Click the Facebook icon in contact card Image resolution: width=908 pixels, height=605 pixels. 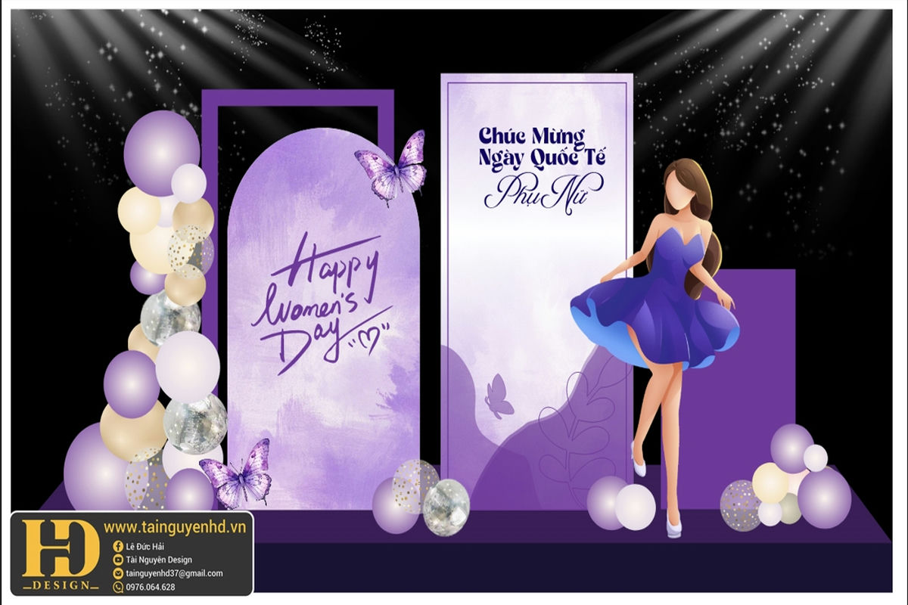(x=118, y=546)
